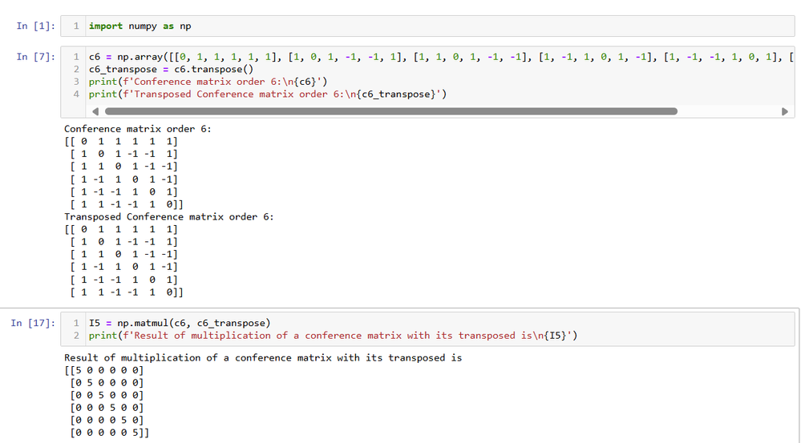Click the import numpy code cell
This screenshot has height=443, width=801.
427,26
